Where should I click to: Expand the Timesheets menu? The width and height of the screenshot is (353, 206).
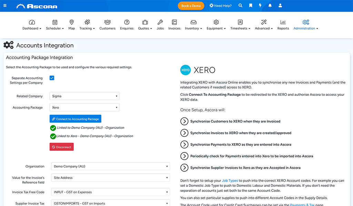[249, 28]
